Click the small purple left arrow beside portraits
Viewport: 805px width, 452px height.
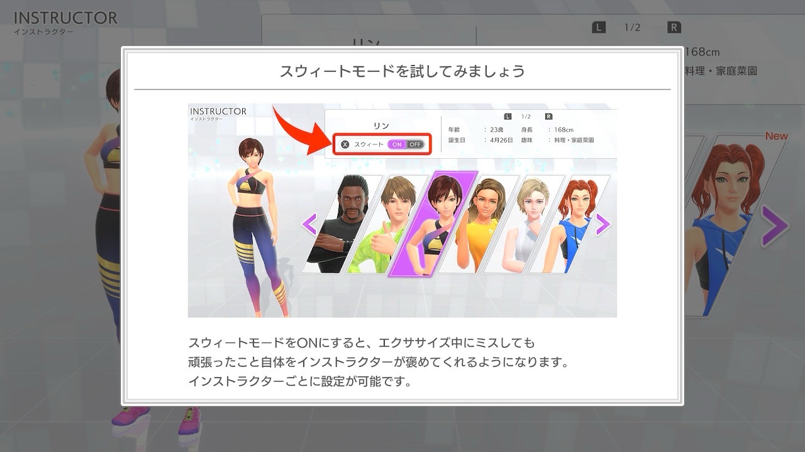[309, 224]
